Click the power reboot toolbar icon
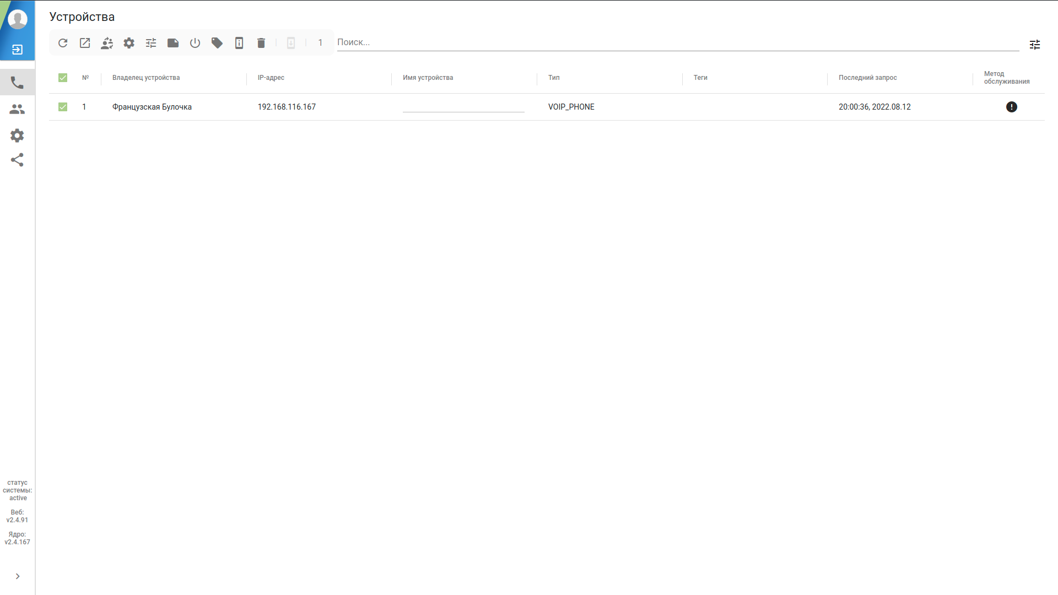The height and width of the screenshot is (595, 1058). point(195,43)
